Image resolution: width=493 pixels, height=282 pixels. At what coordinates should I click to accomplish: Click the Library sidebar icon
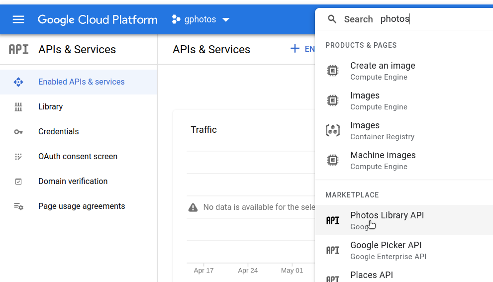18,107
